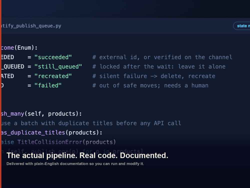Click the "still_queued" string value
Viewport: 250px width, 188px height.
pyautogui.click(x=58, y=67)
